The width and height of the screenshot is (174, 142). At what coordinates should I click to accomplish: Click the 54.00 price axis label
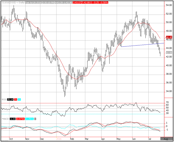click(169, 5)
